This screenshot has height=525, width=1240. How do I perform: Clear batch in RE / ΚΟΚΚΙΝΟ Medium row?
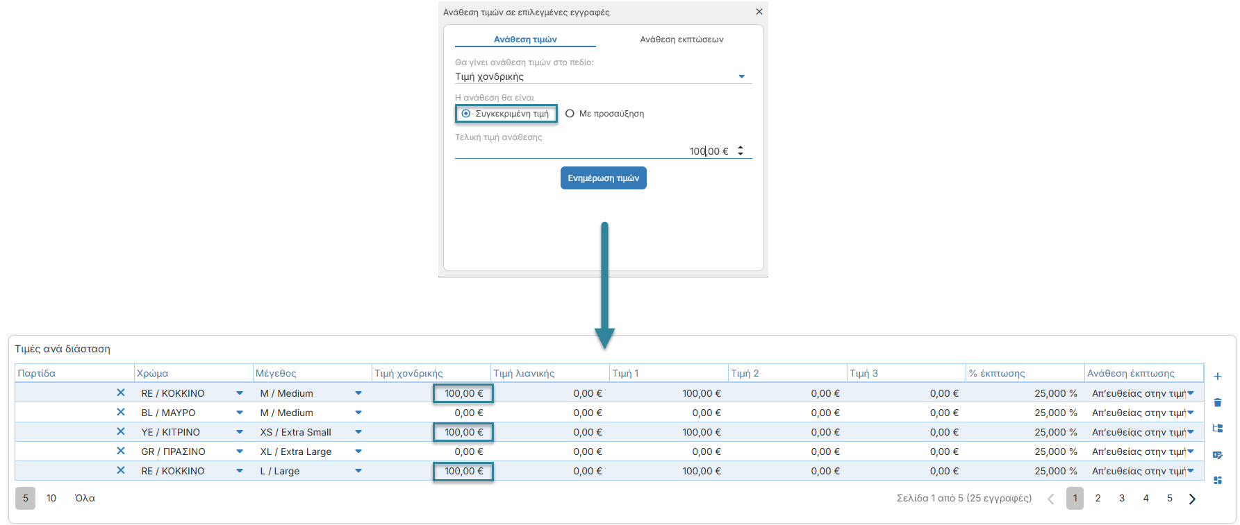[120, 393]
